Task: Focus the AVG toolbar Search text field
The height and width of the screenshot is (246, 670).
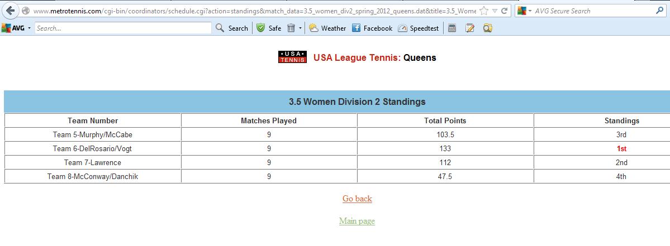Action: point(123,28)
